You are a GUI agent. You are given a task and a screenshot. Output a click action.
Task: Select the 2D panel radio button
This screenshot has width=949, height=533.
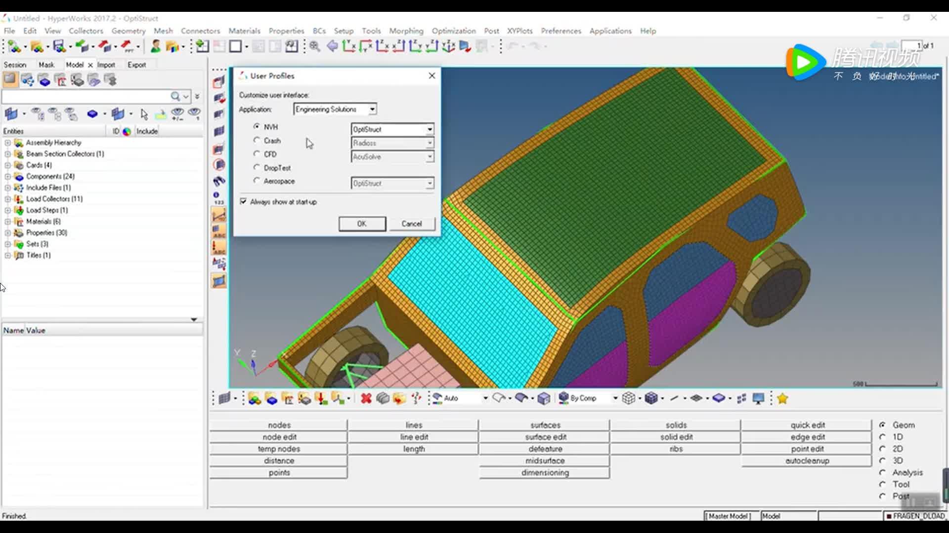click(x=882, y=449)
